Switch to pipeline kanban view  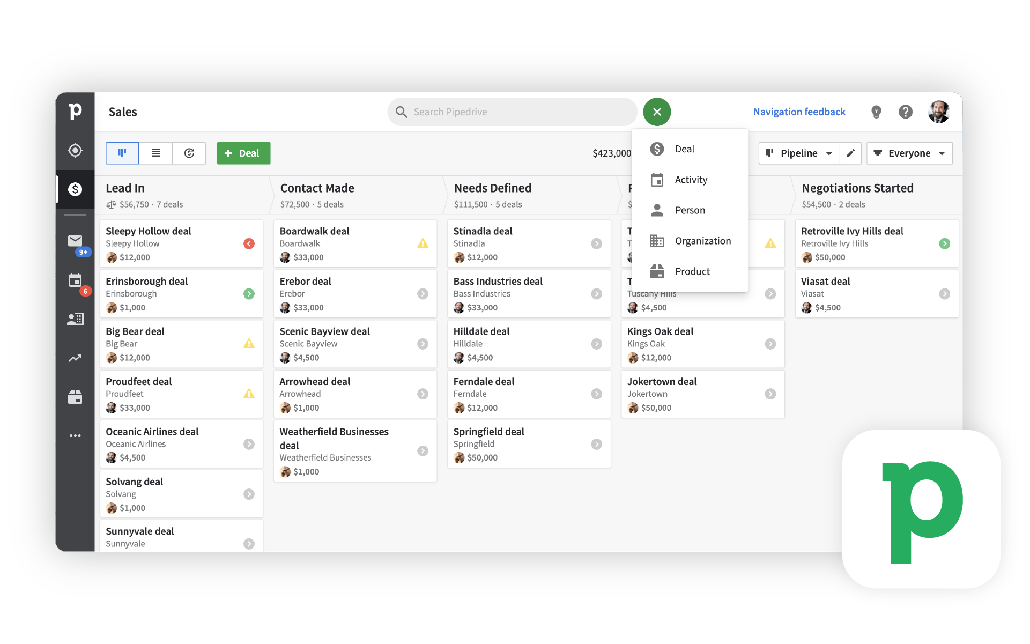[122, 153]
